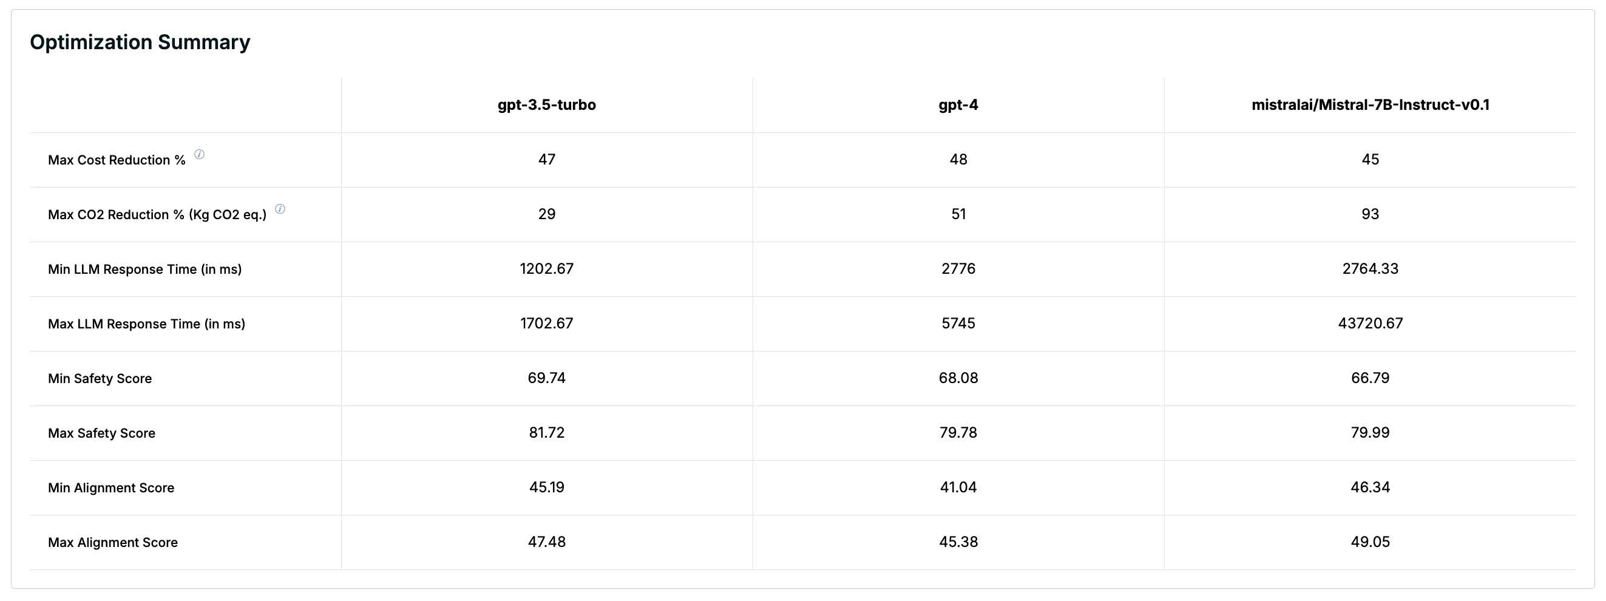This screenshot has height=601, width=1606.
Task: Click info icon beside Max CO2 Reduction %
Action: tap(280, 209)
